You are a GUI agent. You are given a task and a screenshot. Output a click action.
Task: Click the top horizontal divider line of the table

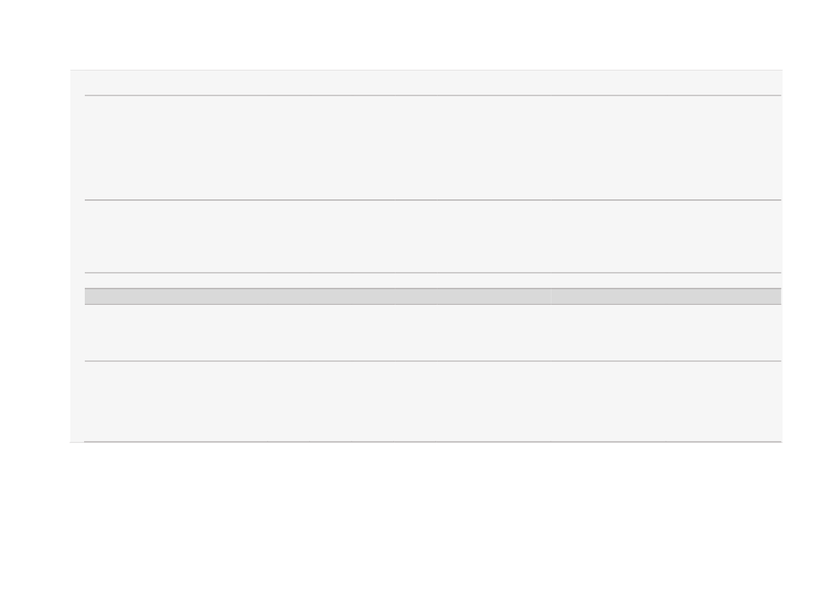click(433, 95)
